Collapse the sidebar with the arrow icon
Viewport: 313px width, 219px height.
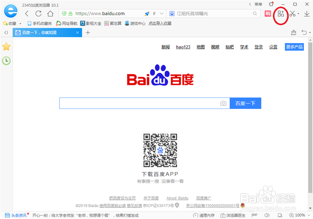(6, 33)
